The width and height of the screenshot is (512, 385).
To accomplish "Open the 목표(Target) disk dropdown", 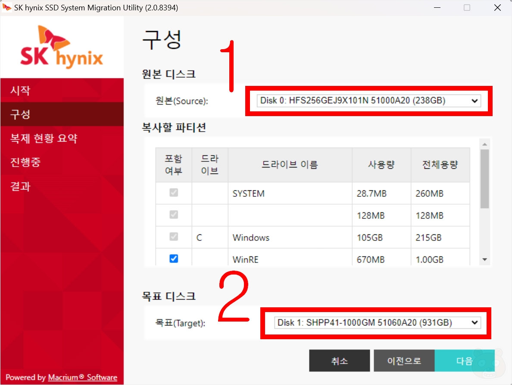I will (x=377, y=322).
